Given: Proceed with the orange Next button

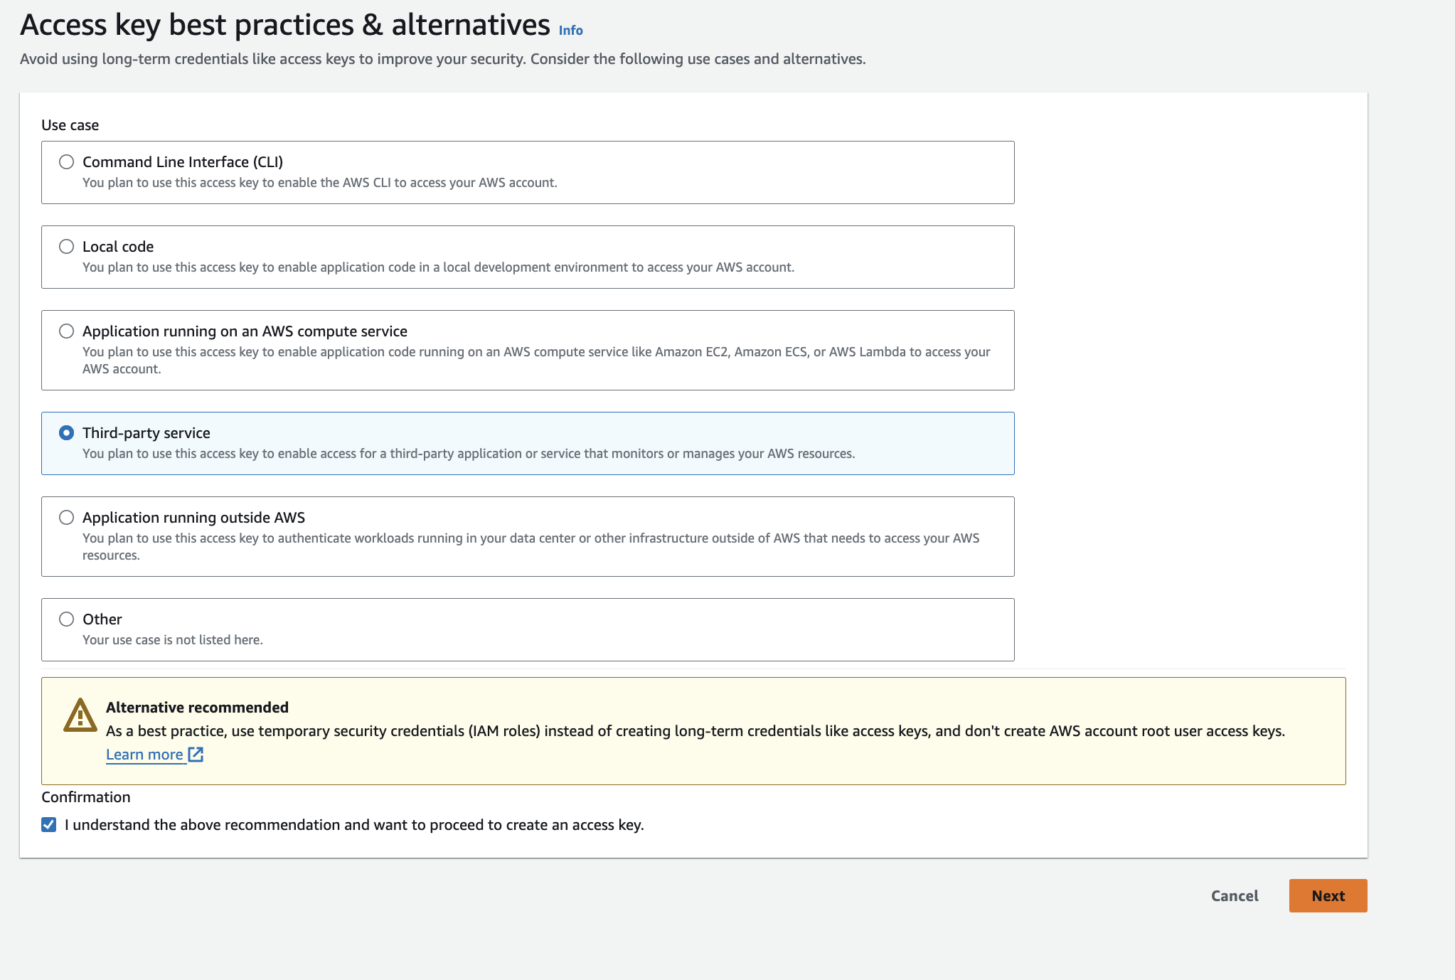Looking at the screenshot, I should [1328, 896].
